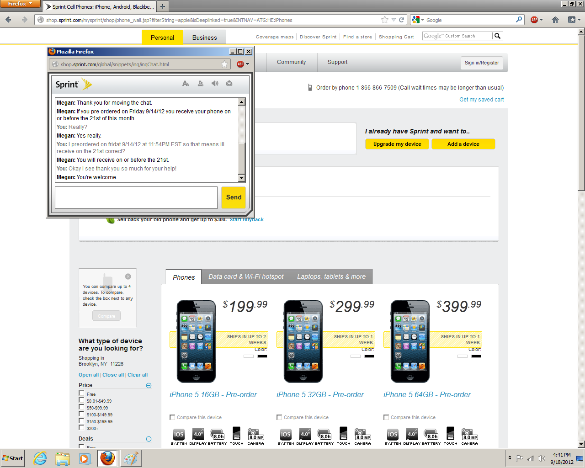Viewport: 585px width, 468px height.
Task: Select Laptops, tablets & more tab
Action: coord(331,277)
